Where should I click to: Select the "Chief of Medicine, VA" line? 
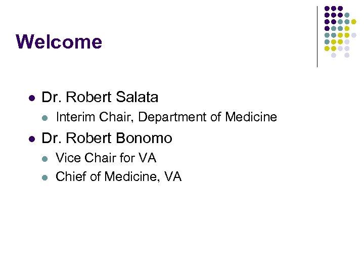click(x=118, y=176)
